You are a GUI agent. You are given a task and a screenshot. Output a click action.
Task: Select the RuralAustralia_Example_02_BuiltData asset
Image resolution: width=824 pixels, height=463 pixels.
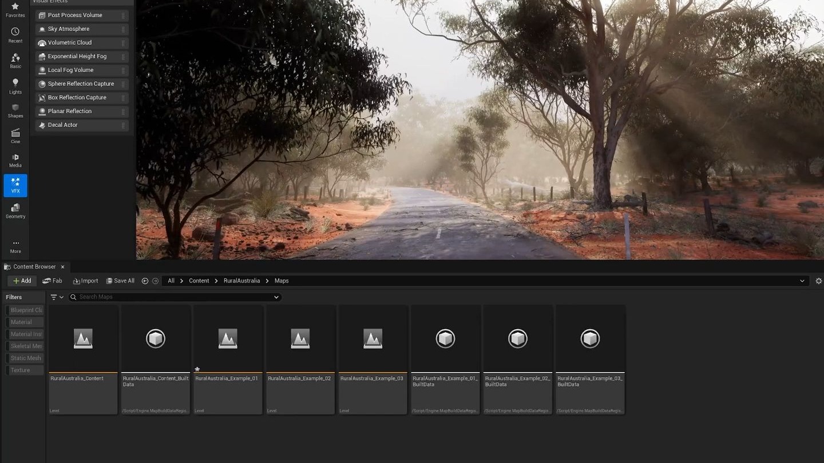tap(518, 360)
